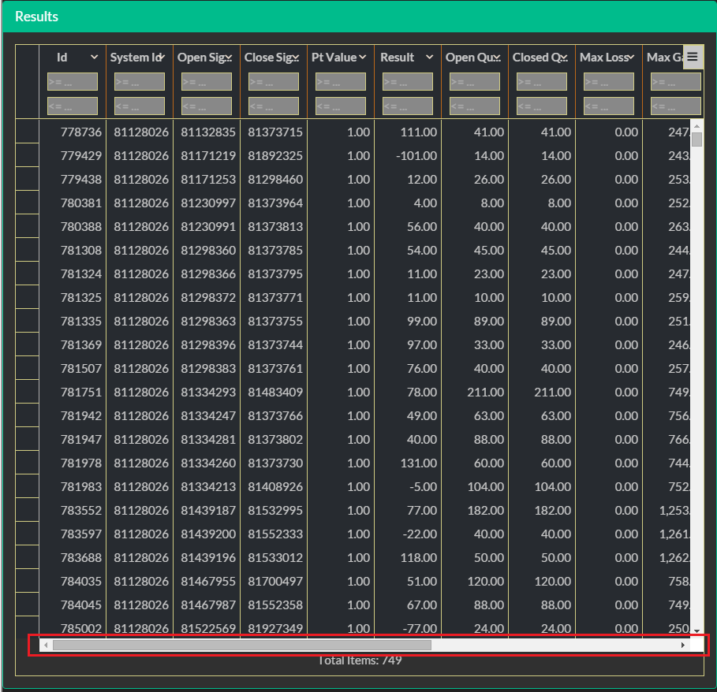Open the Open Sig column menu arrow
This screenshot has height=692, width=717.
click(228, 57)
